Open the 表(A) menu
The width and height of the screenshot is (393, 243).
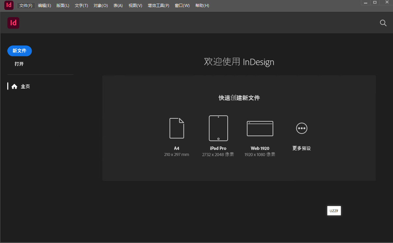[x=118, y=6]
